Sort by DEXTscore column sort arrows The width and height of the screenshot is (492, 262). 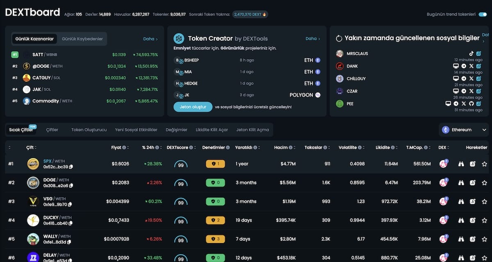coord(195,147)
